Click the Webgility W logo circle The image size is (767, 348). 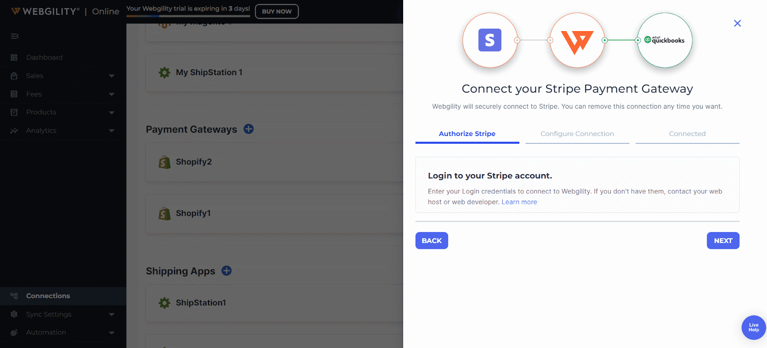(x=577, y=41)
